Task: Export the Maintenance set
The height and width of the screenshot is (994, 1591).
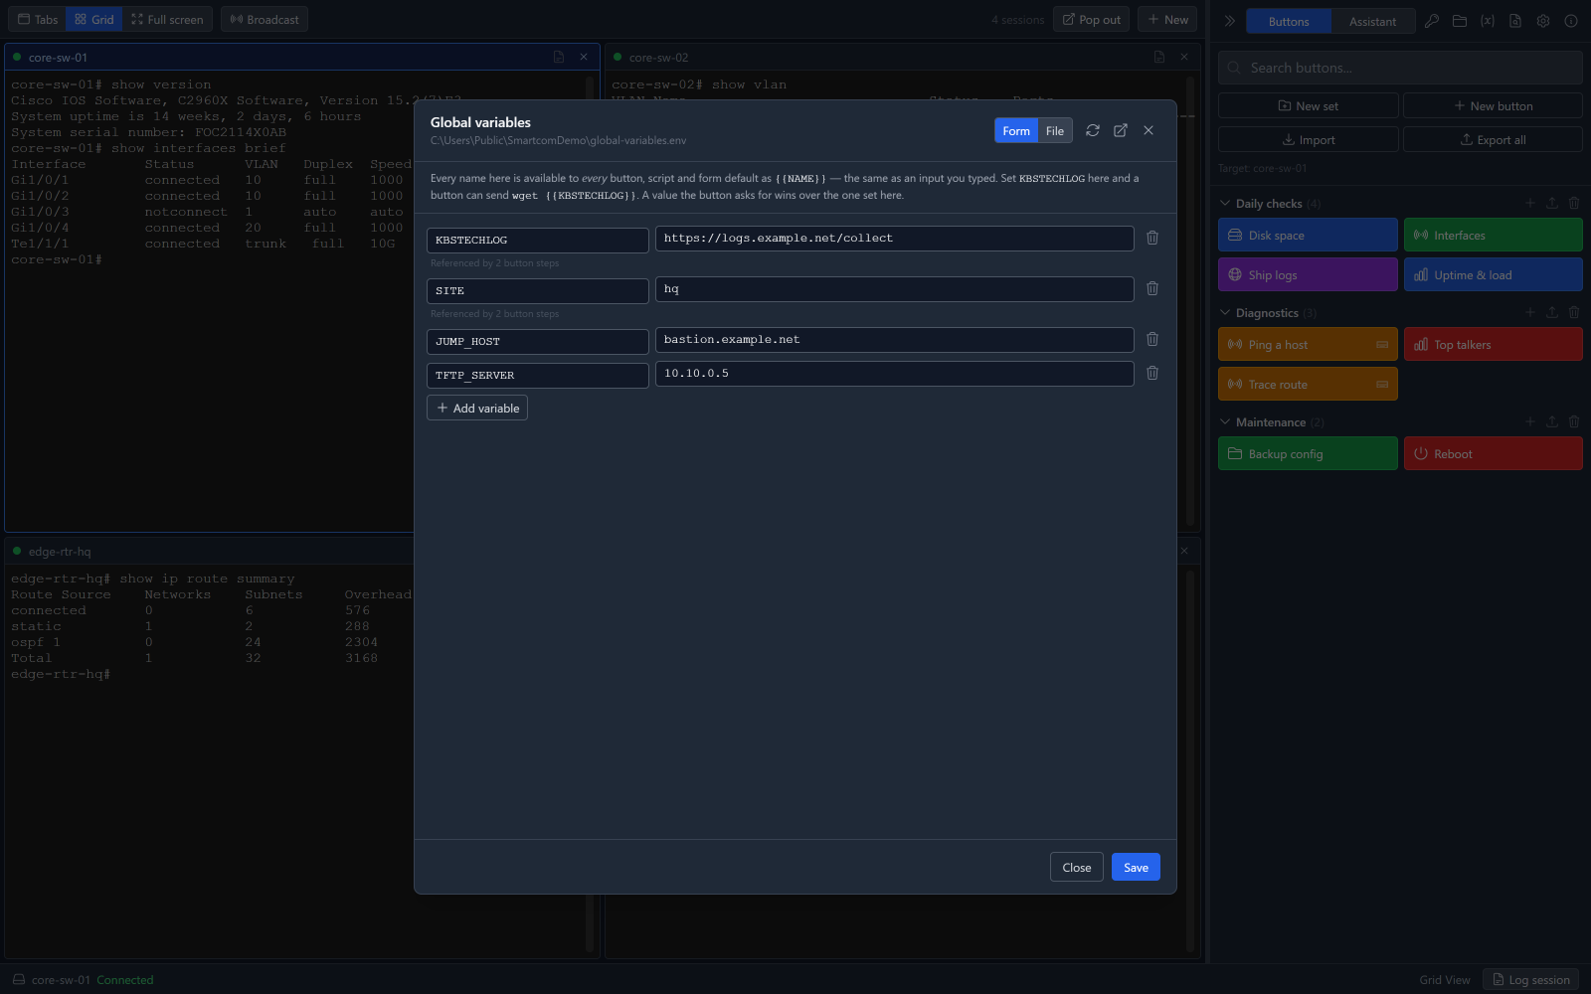Action: coord(1552,421)
